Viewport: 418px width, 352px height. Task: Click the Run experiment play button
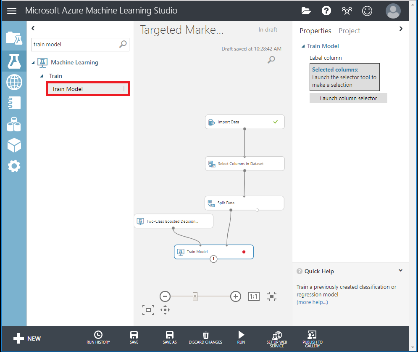[x=241, y=337]
